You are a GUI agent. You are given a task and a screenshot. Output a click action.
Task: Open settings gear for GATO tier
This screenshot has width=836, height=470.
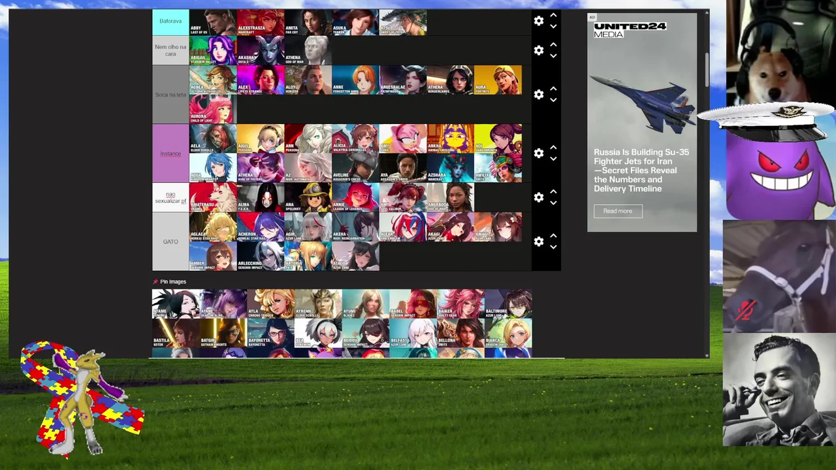point(539,242)
